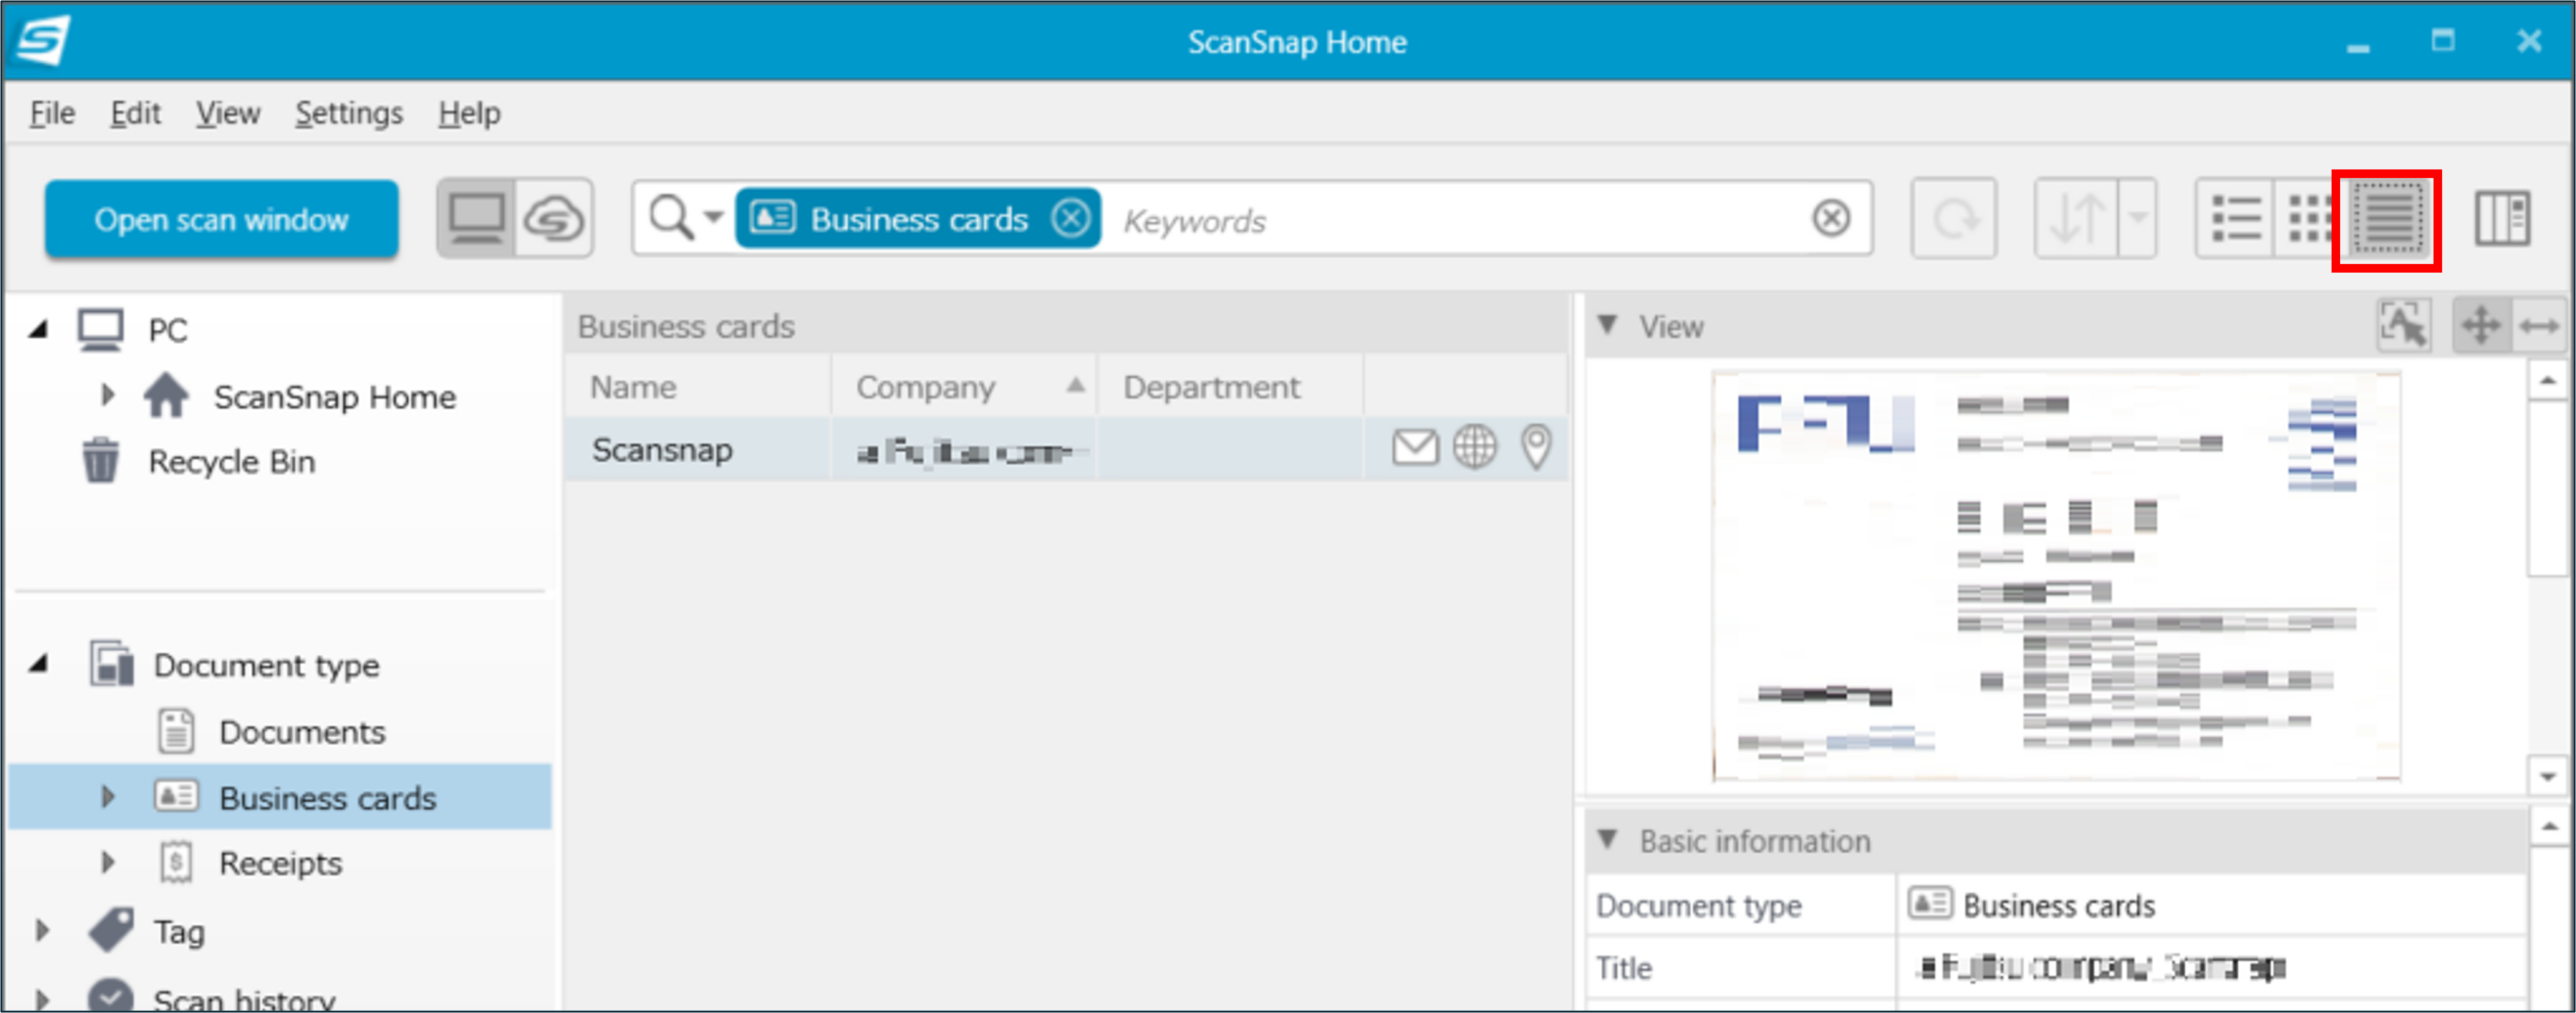Image resolution: width=2576 pixels, height=1013 pixels.
Task: Collapse the PC tree node
Action: 38,329
